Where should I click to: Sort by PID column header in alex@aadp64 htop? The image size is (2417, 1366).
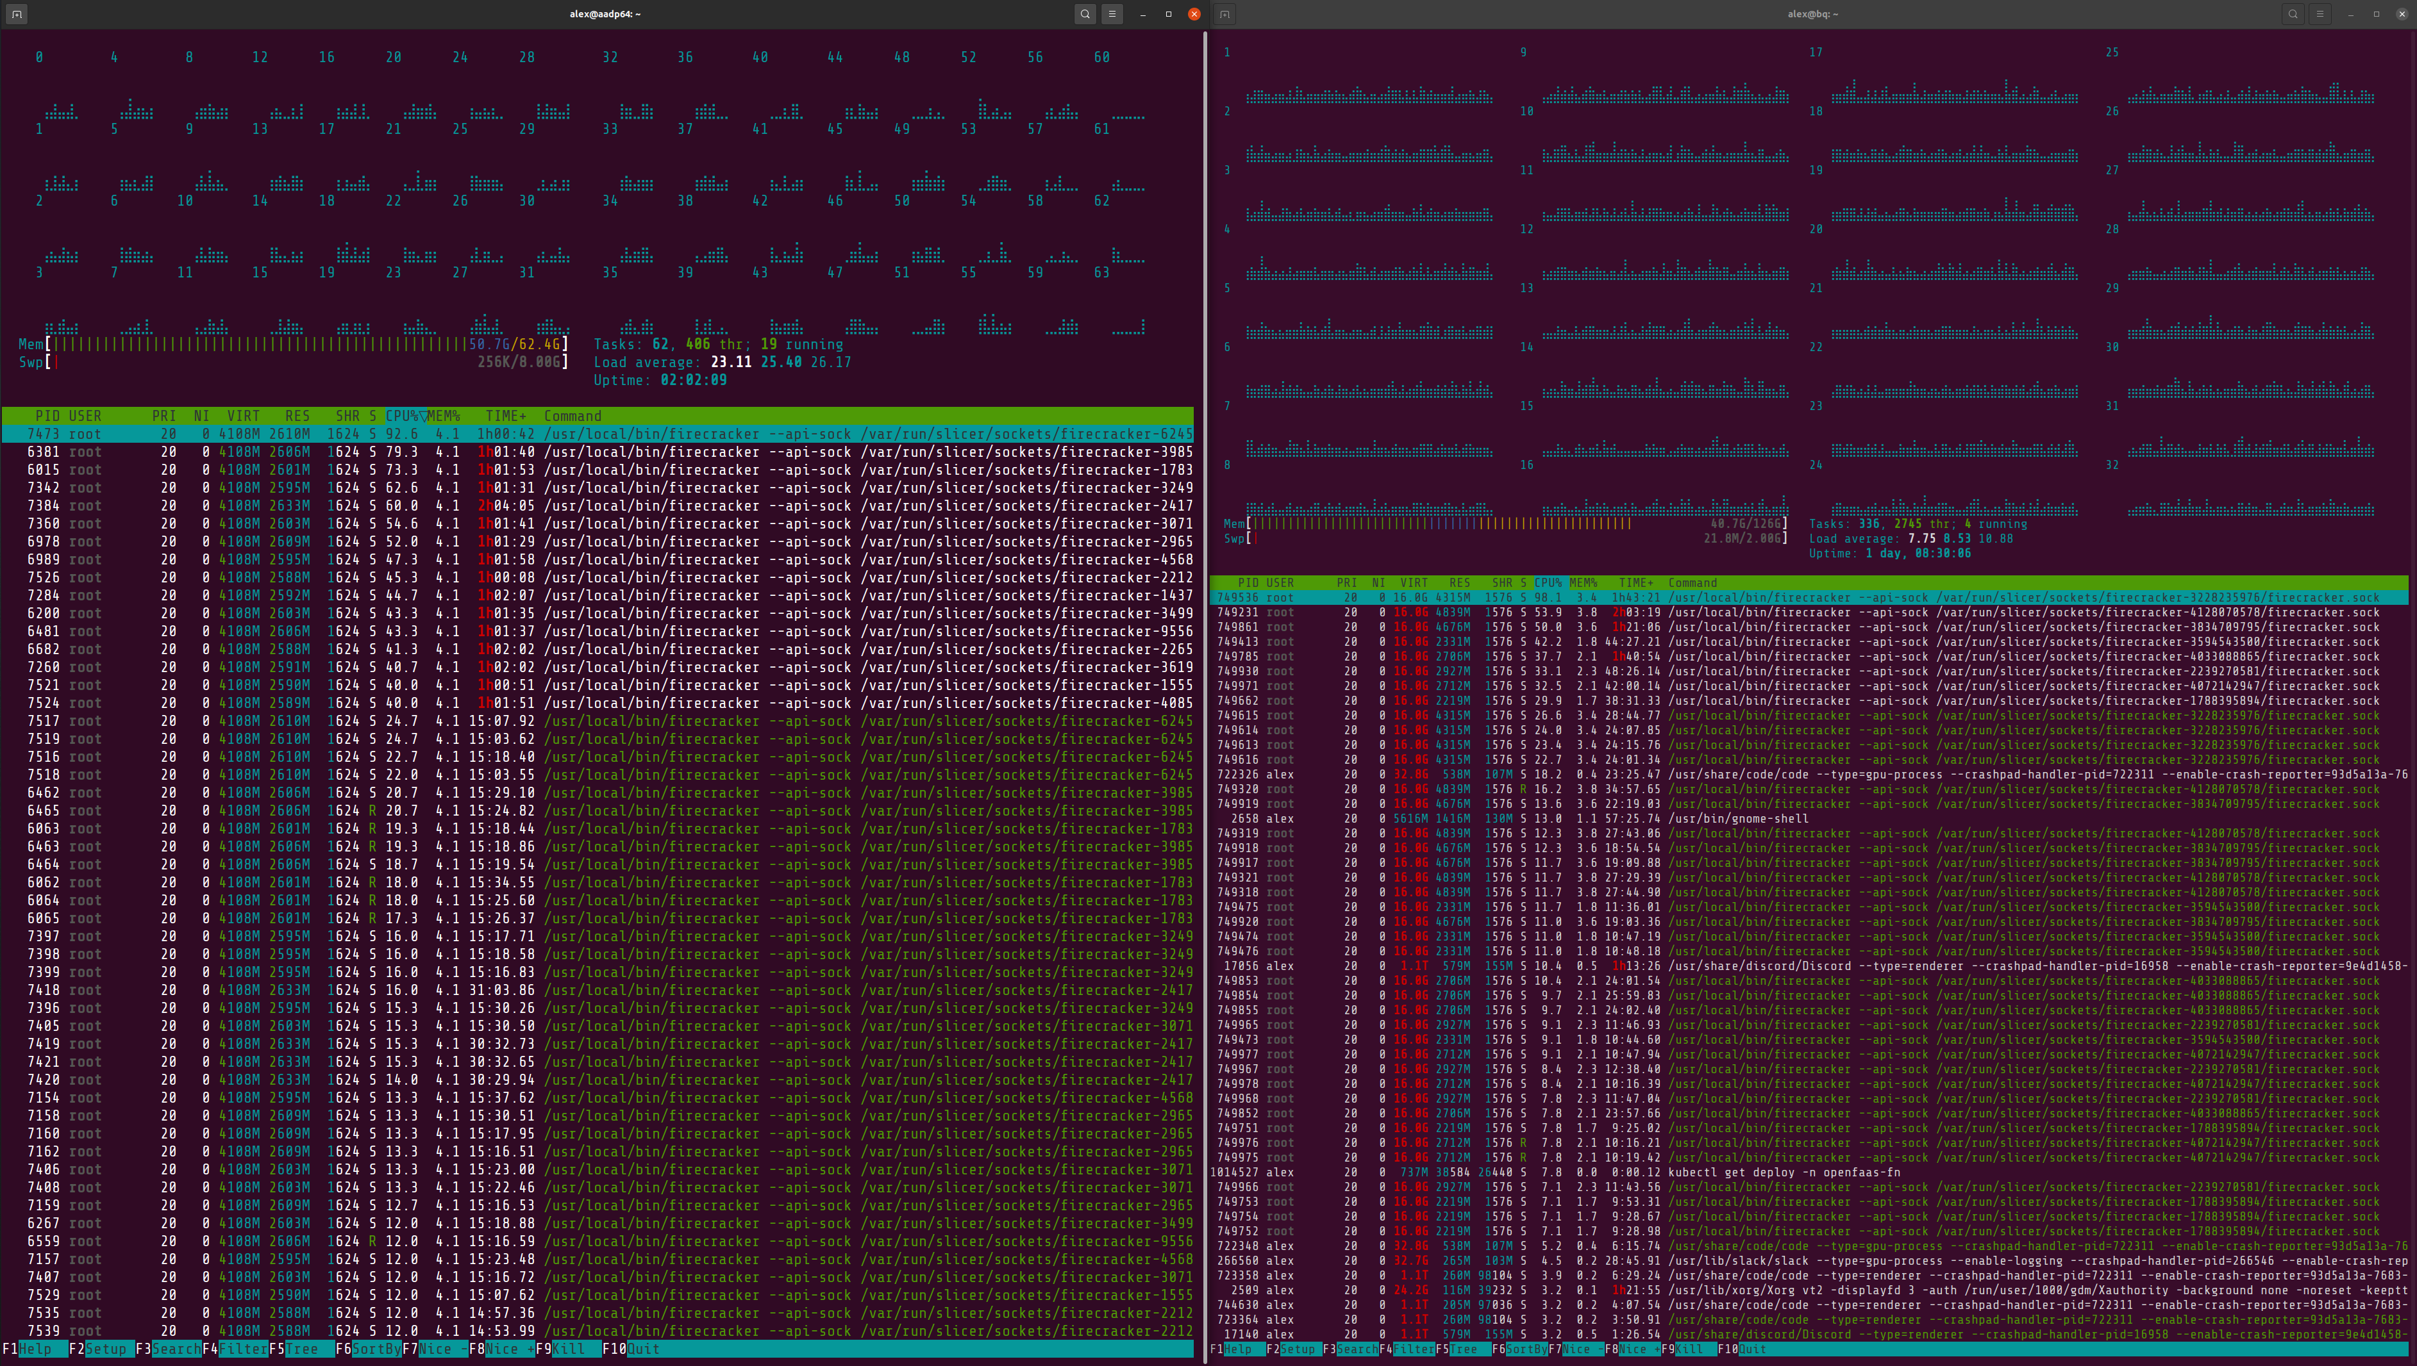pyautogui.click(x=47, y=416)
